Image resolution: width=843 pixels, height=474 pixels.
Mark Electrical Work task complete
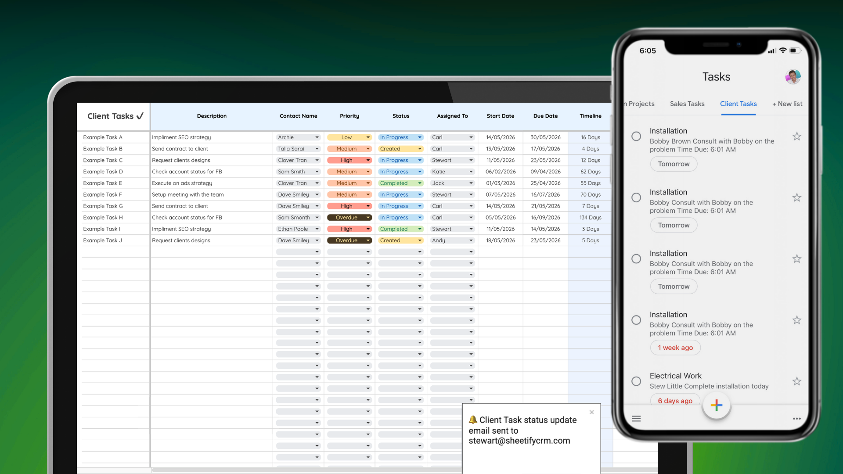636,381
